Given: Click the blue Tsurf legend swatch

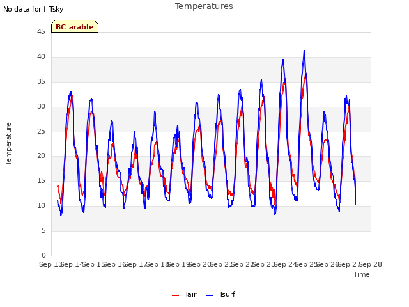Looking at the screenshot, I should 210,295.
